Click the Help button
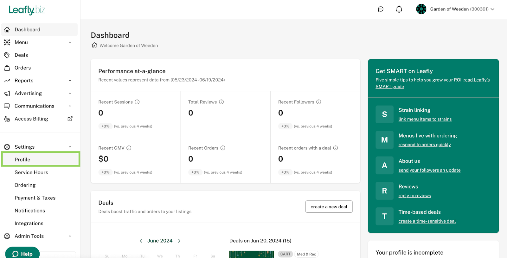Screen dimensions: 507x258 (22, 253)
